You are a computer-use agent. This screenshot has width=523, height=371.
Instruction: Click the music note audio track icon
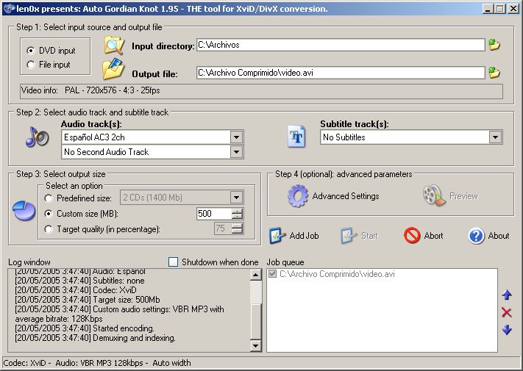[37, 137]
